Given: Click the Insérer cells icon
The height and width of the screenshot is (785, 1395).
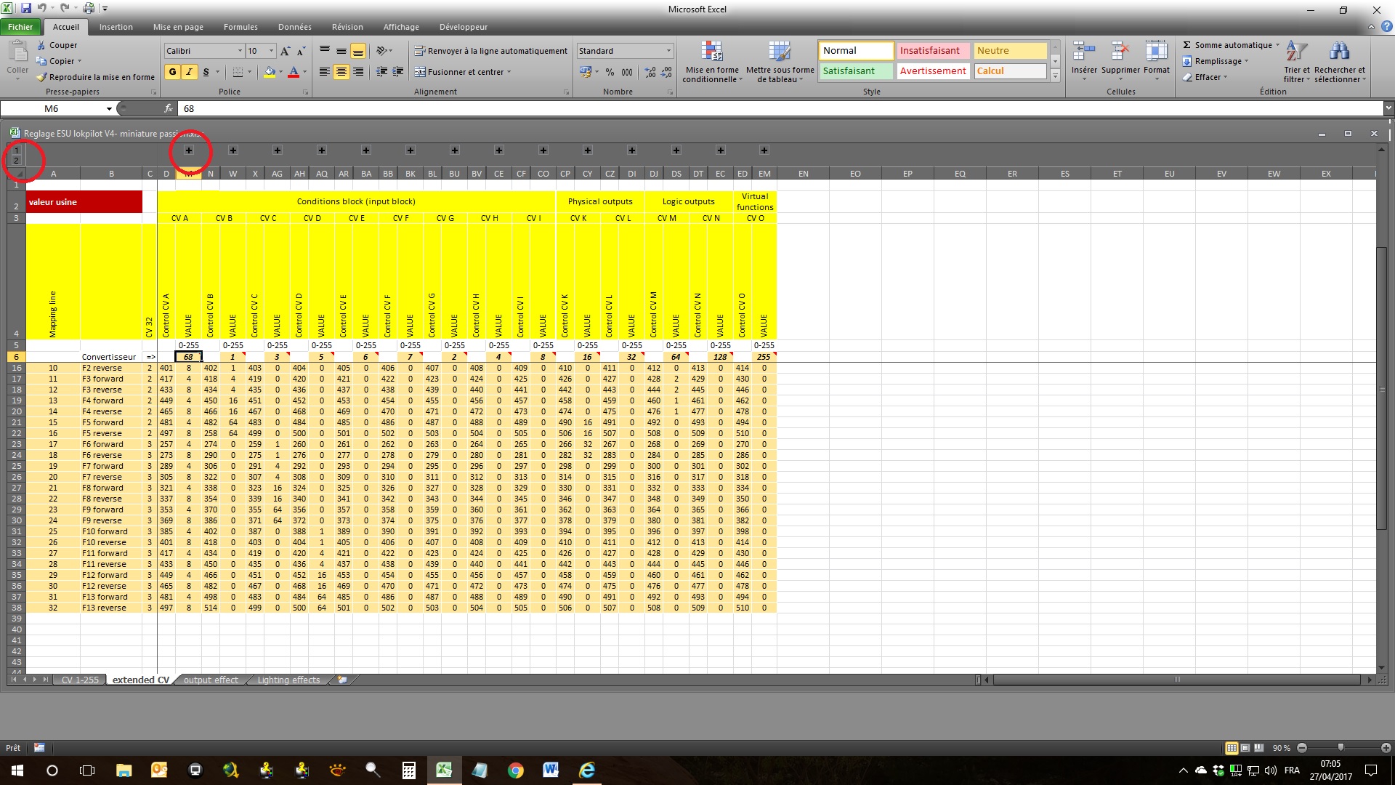Looking at the screenshot, I should [x=1084, y=52].
